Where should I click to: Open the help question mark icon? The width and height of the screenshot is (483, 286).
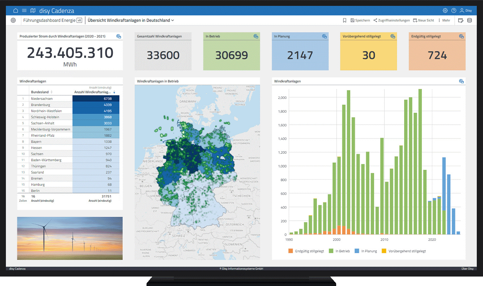[454, 10]
